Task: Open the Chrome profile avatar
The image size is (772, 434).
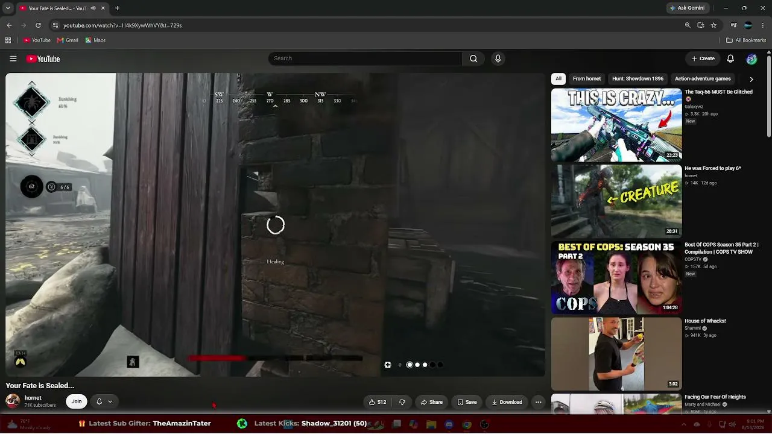Action: tap(748, 25)
